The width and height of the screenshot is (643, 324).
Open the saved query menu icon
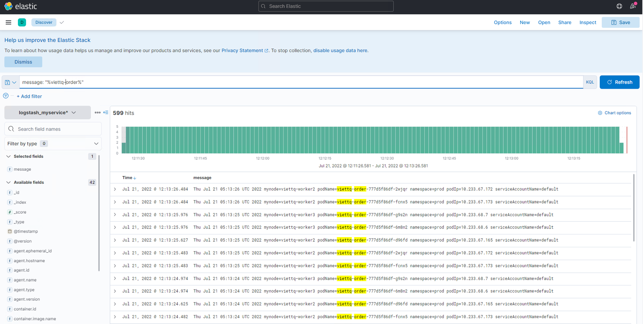[11, 82]
